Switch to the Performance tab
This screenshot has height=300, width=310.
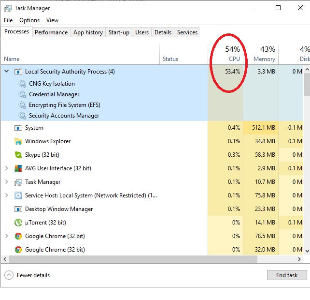pos(51,32)
